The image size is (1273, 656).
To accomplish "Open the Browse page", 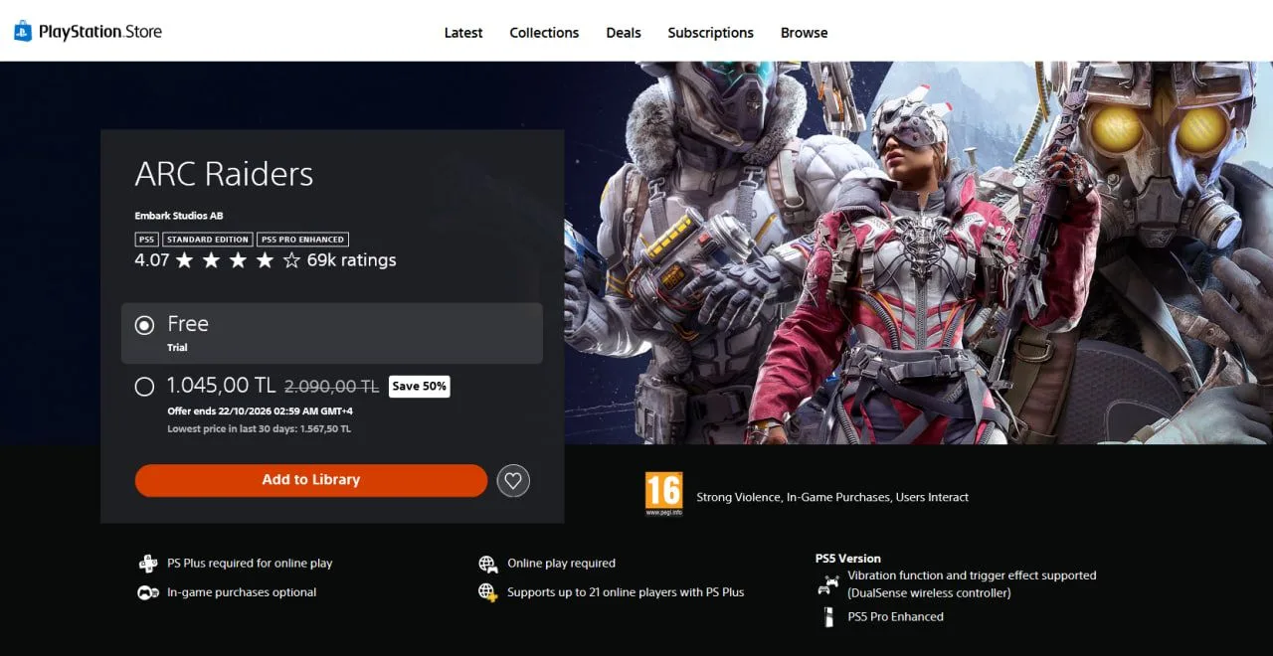I will (x=805, y=33).
